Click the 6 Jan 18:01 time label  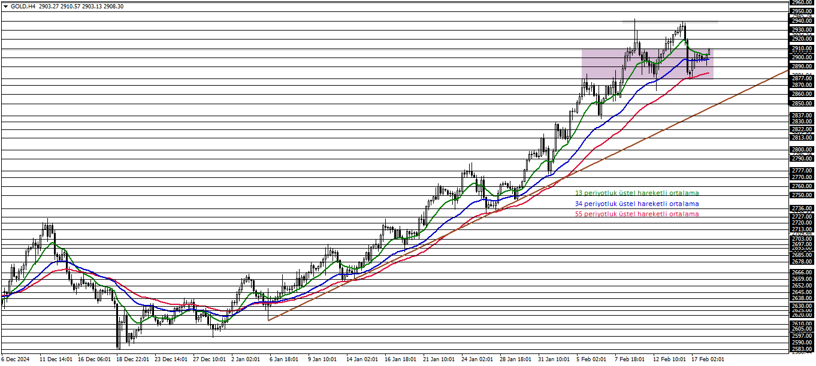pyautogui.click(x=285, y=359)
